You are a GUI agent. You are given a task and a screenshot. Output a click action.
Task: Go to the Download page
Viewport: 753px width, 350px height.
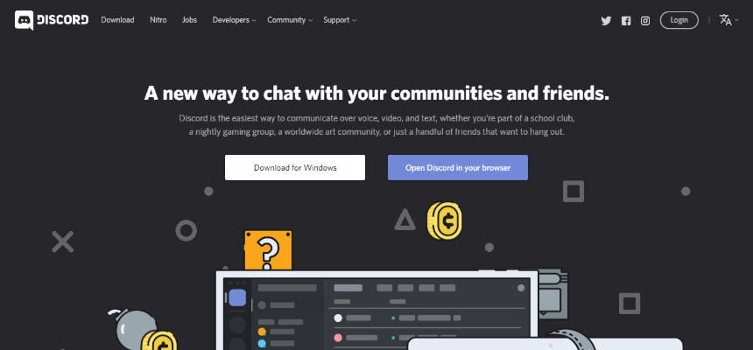point(117,20)
